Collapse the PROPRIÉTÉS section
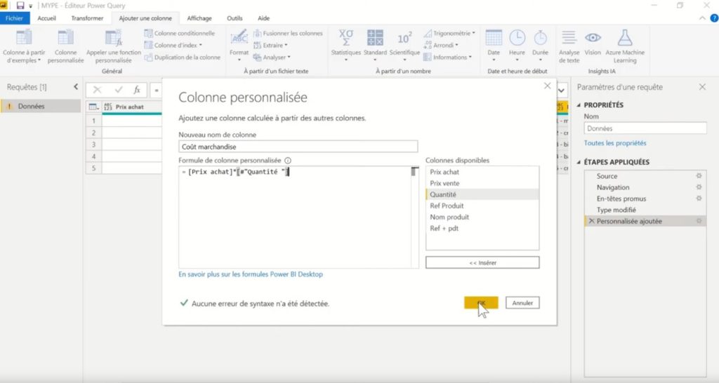 pyautogui.click(x=579, y=105)
